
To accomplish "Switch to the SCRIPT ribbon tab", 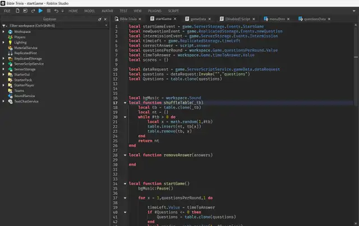I will (173, 11).
